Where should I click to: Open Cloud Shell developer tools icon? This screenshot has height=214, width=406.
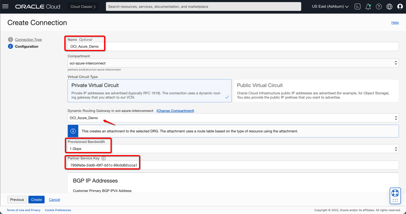tap(358, 6)
